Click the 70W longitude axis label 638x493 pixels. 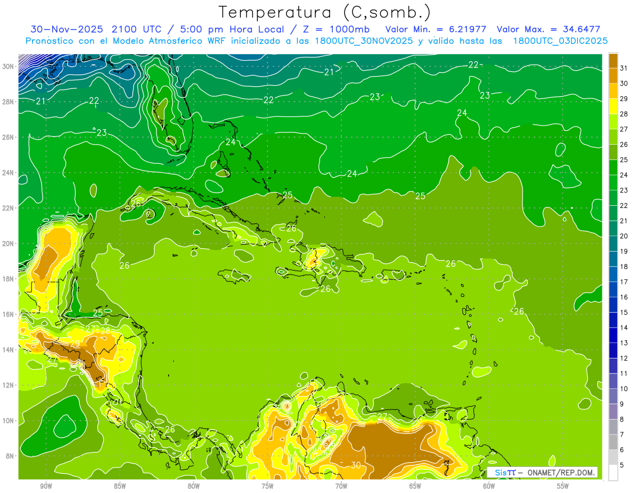(341, 486)
